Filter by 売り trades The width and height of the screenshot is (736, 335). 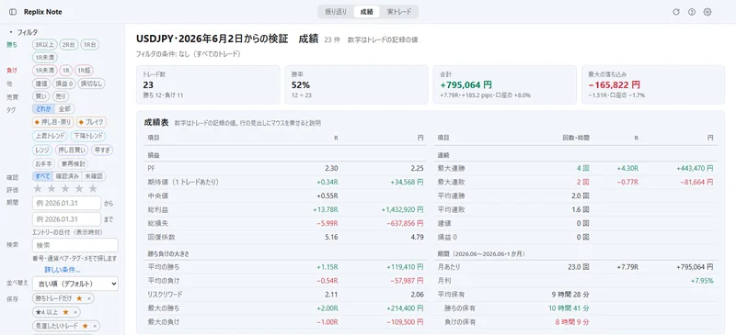pos(60,96)
